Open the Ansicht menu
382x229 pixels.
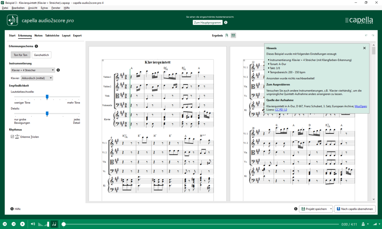pyautogui.click(x=33, y=8)
